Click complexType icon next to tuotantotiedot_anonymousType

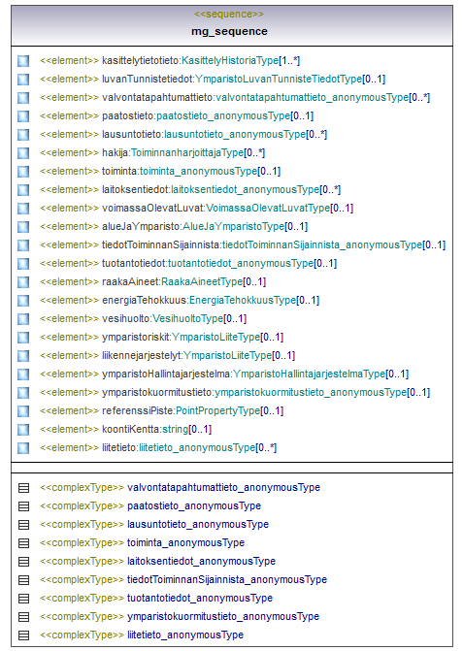23,599
